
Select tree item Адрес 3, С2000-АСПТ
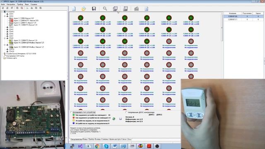point(26,20)
